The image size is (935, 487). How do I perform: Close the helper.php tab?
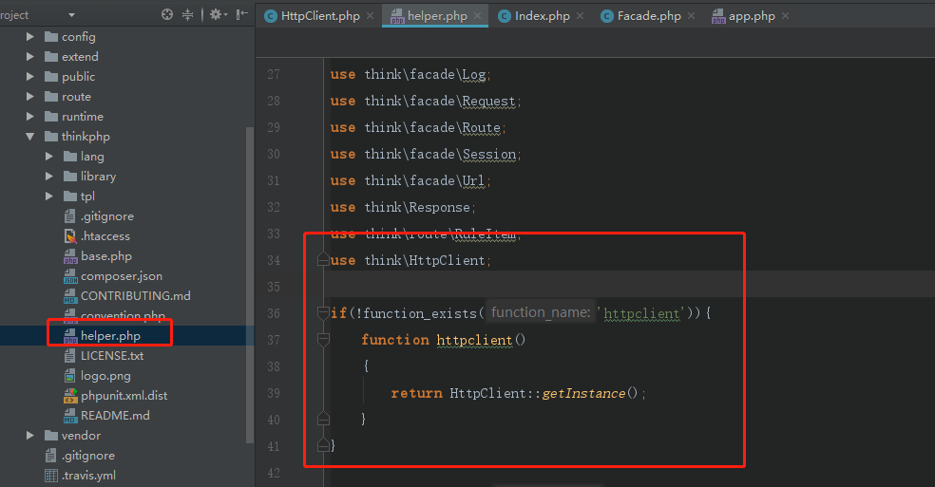point(478,16)
